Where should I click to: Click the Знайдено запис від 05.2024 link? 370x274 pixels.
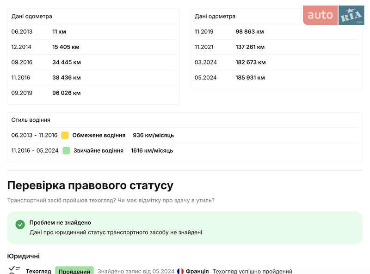136,271
